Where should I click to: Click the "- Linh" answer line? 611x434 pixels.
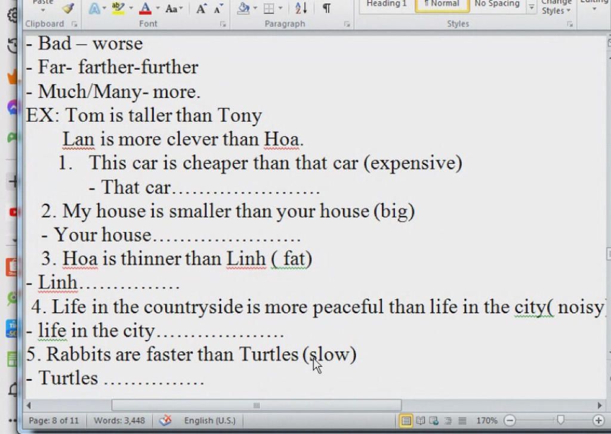103,283
